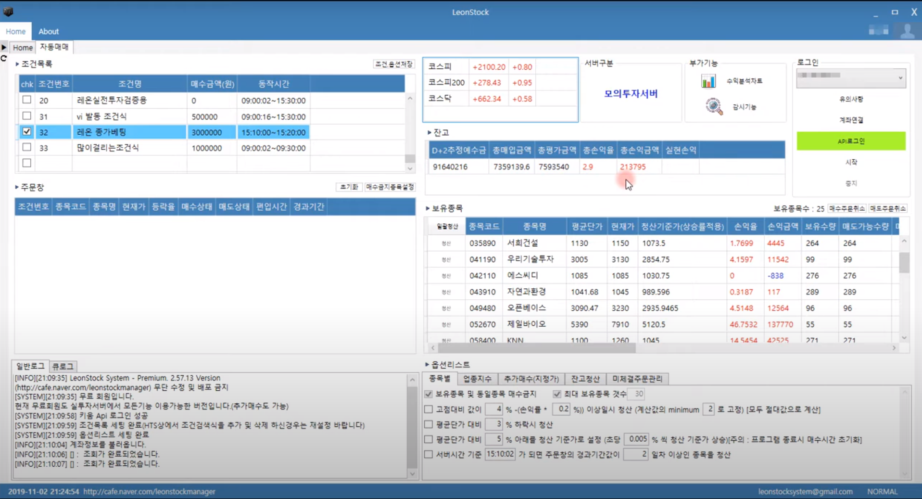This screenshot has height=499, width=922.
Task: Select the Home ribbon tab
Action: pyautogui.click(x=16, y=31)
